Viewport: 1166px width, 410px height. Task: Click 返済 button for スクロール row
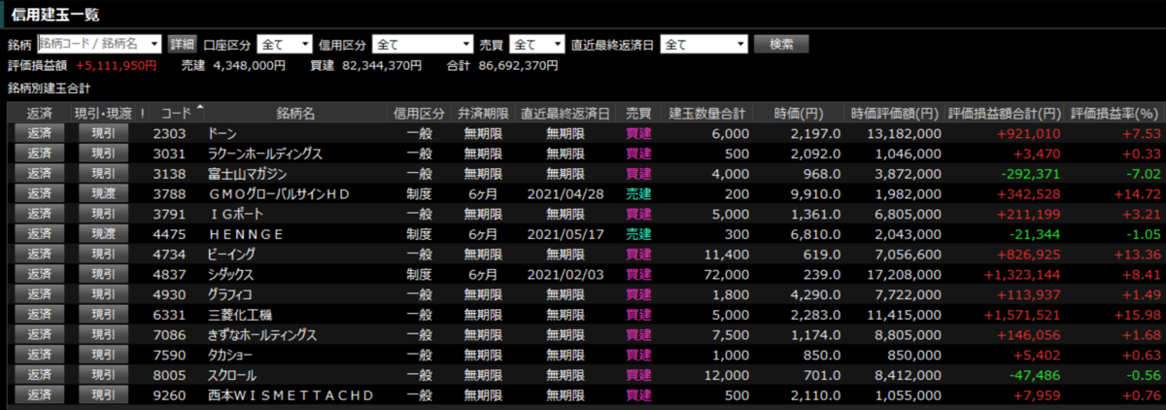click(40, 374)
